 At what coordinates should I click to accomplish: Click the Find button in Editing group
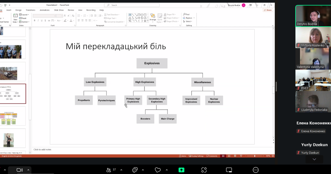(186, 14)
